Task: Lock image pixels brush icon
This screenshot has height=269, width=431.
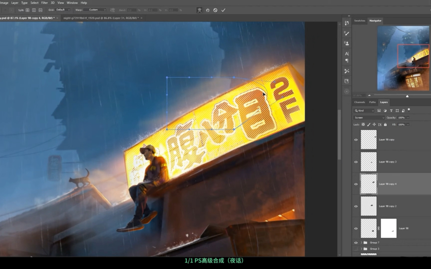Action: point(369,125)
